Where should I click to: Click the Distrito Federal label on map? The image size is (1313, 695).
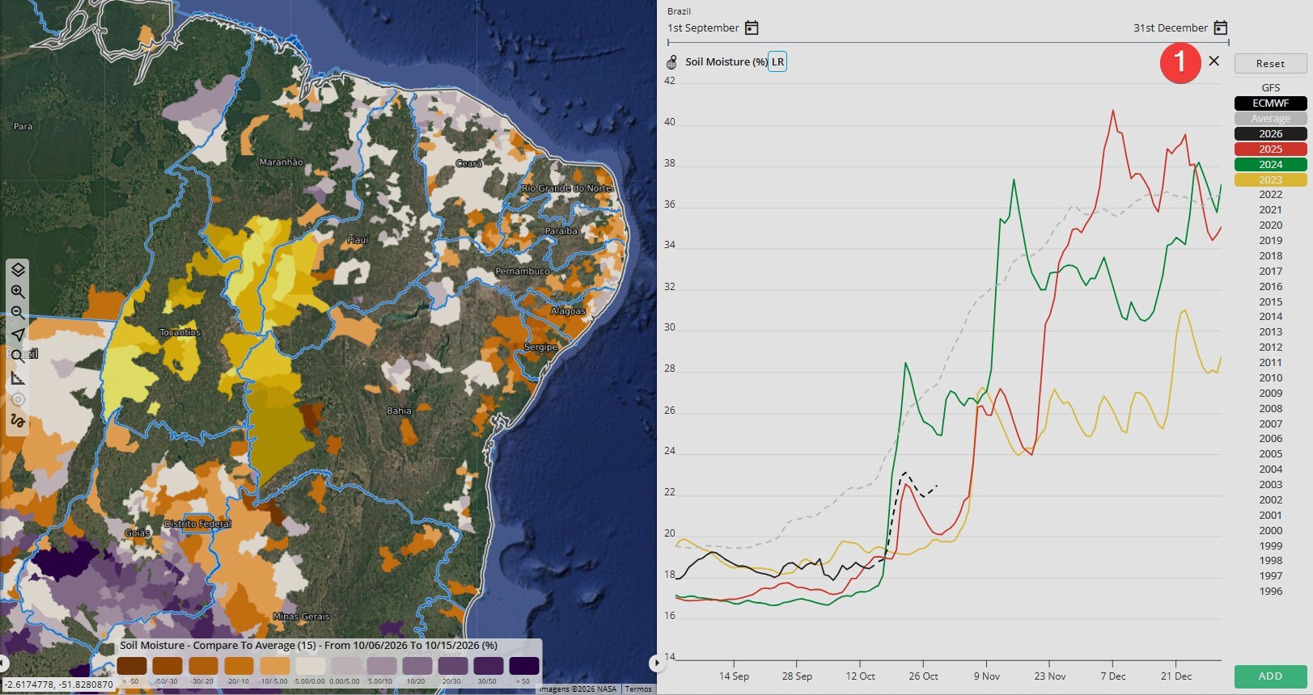pos(198,524)
